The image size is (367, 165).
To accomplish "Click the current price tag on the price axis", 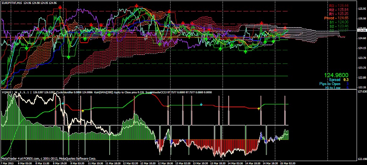I will [x=361, y=31].
